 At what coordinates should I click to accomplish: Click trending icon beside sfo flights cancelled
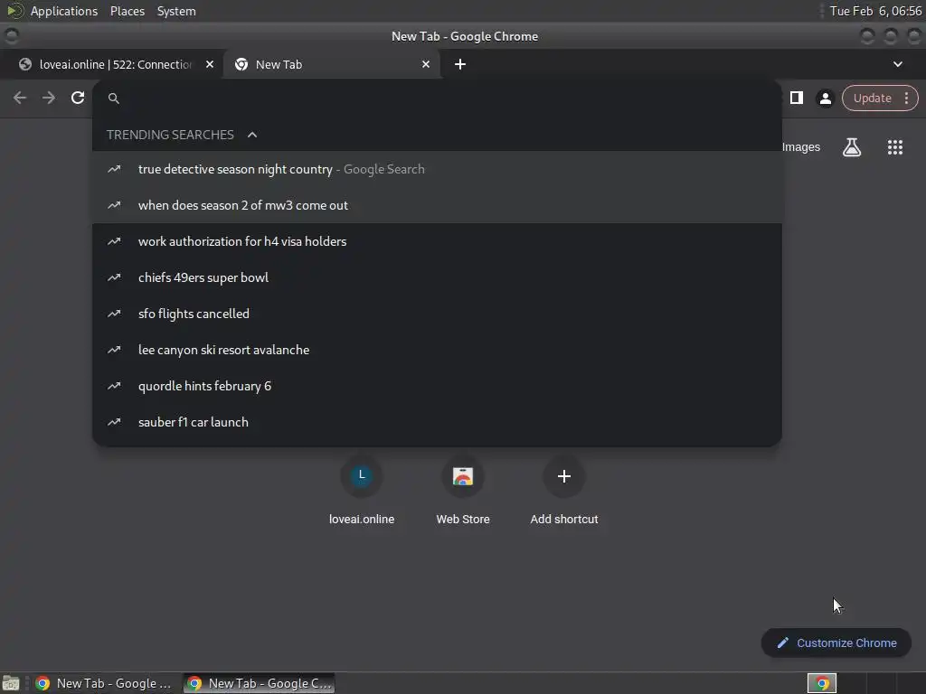coord(114,314)
